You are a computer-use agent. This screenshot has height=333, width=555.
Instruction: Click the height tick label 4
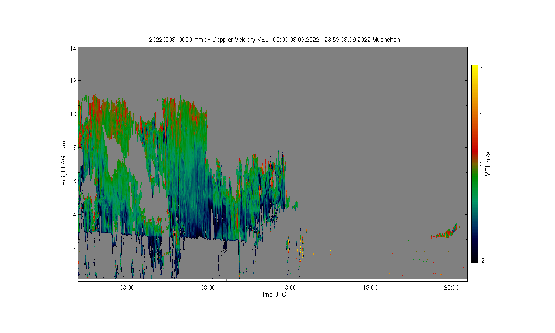[x=75, y=214]
